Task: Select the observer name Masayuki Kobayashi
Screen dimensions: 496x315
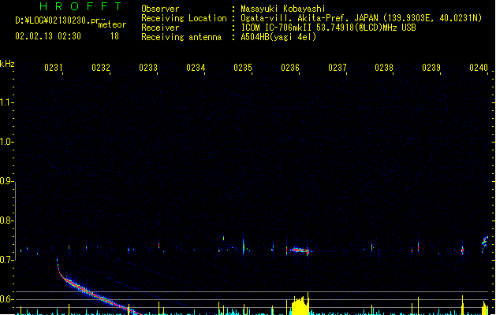Action: coord(283,9)
